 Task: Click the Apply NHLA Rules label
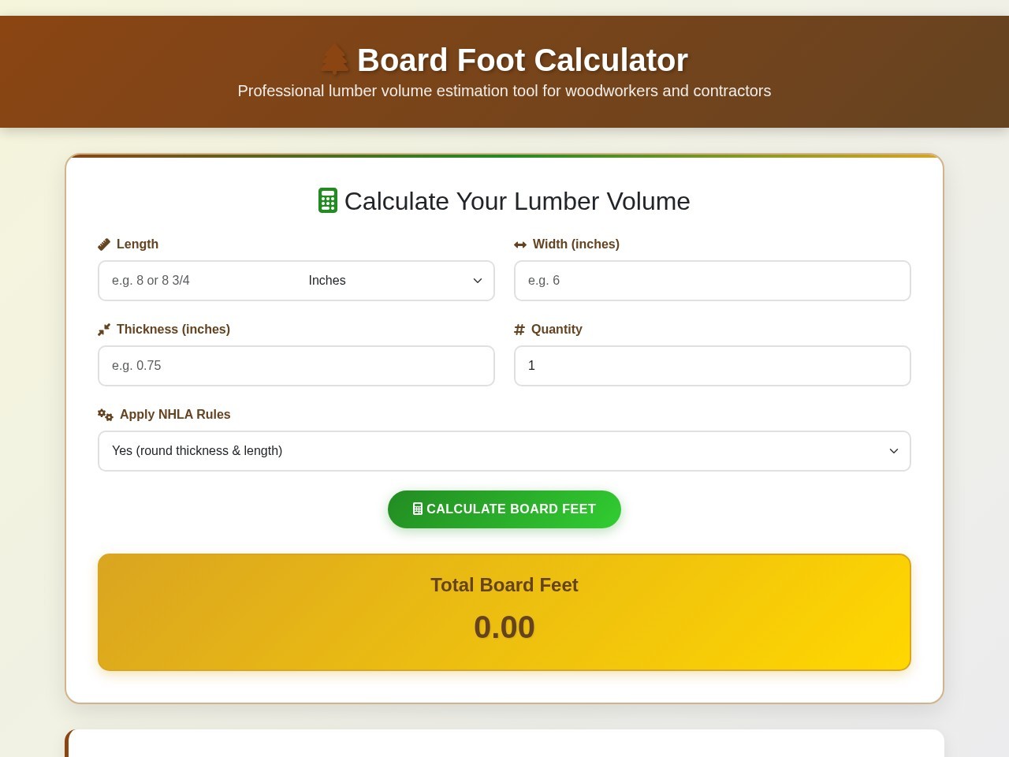pos(175,415)
